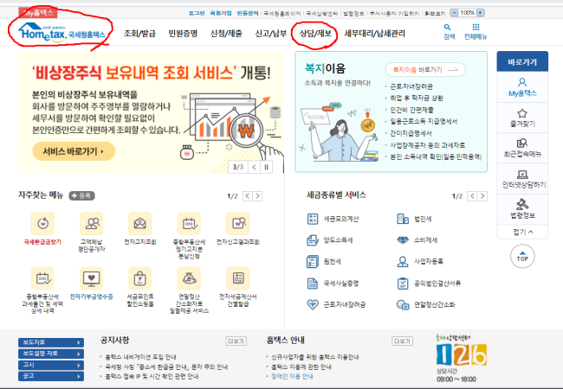Click My홈택스 person icon in 바로가기 sidebar
The height and width of the screenshot is (389, 563).
522,82
